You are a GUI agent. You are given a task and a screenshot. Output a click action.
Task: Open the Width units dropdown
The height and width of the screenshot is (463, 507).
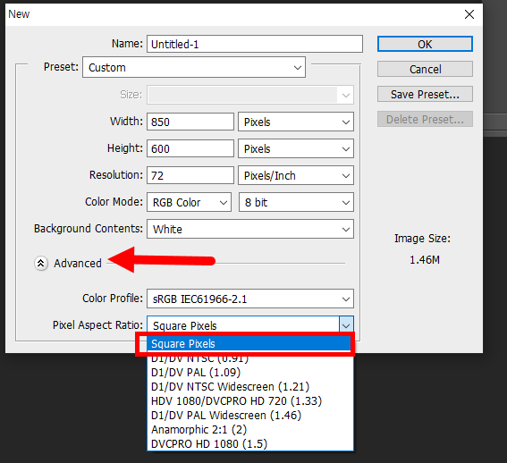click(x=296, y=122)
